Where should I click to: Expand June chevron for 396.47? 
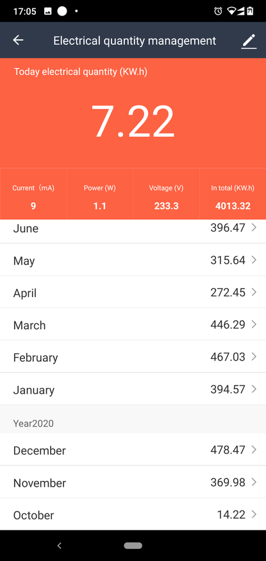pyautogui.click(x=254, y=227)
